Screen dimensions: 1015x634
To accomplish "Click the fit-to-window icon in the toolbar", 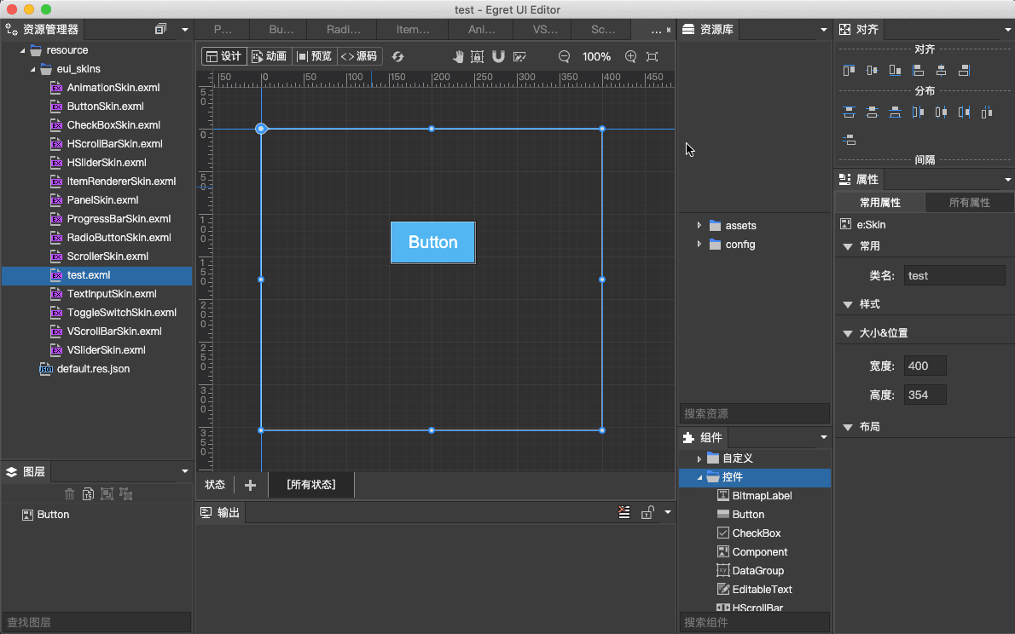I will click(x=652, y=56).
